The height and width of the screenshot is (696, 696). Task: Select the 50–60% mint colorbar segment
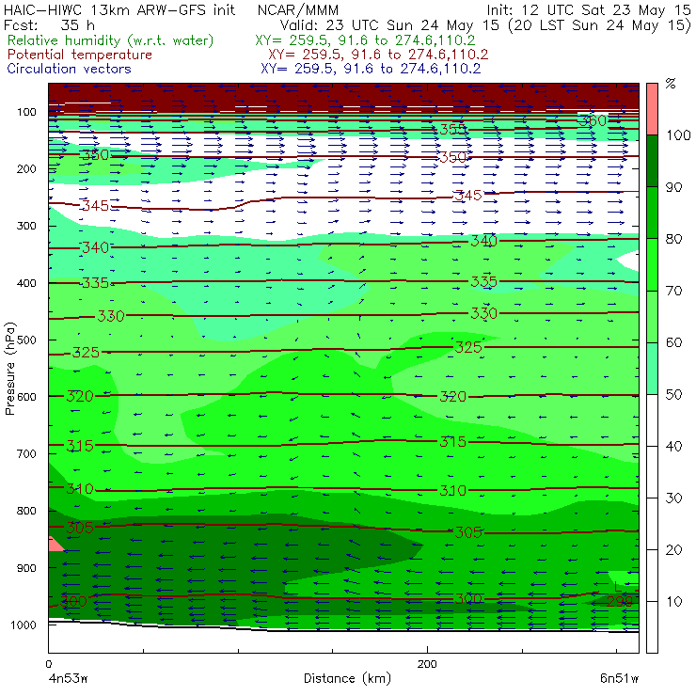pyautogui.click(x=652, y=369)
